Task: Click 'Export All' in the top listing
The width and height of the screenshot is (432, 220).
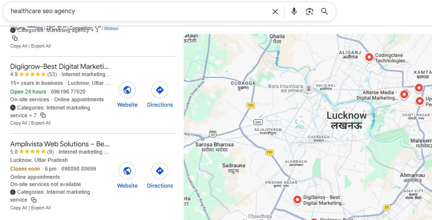Action: 41,46
